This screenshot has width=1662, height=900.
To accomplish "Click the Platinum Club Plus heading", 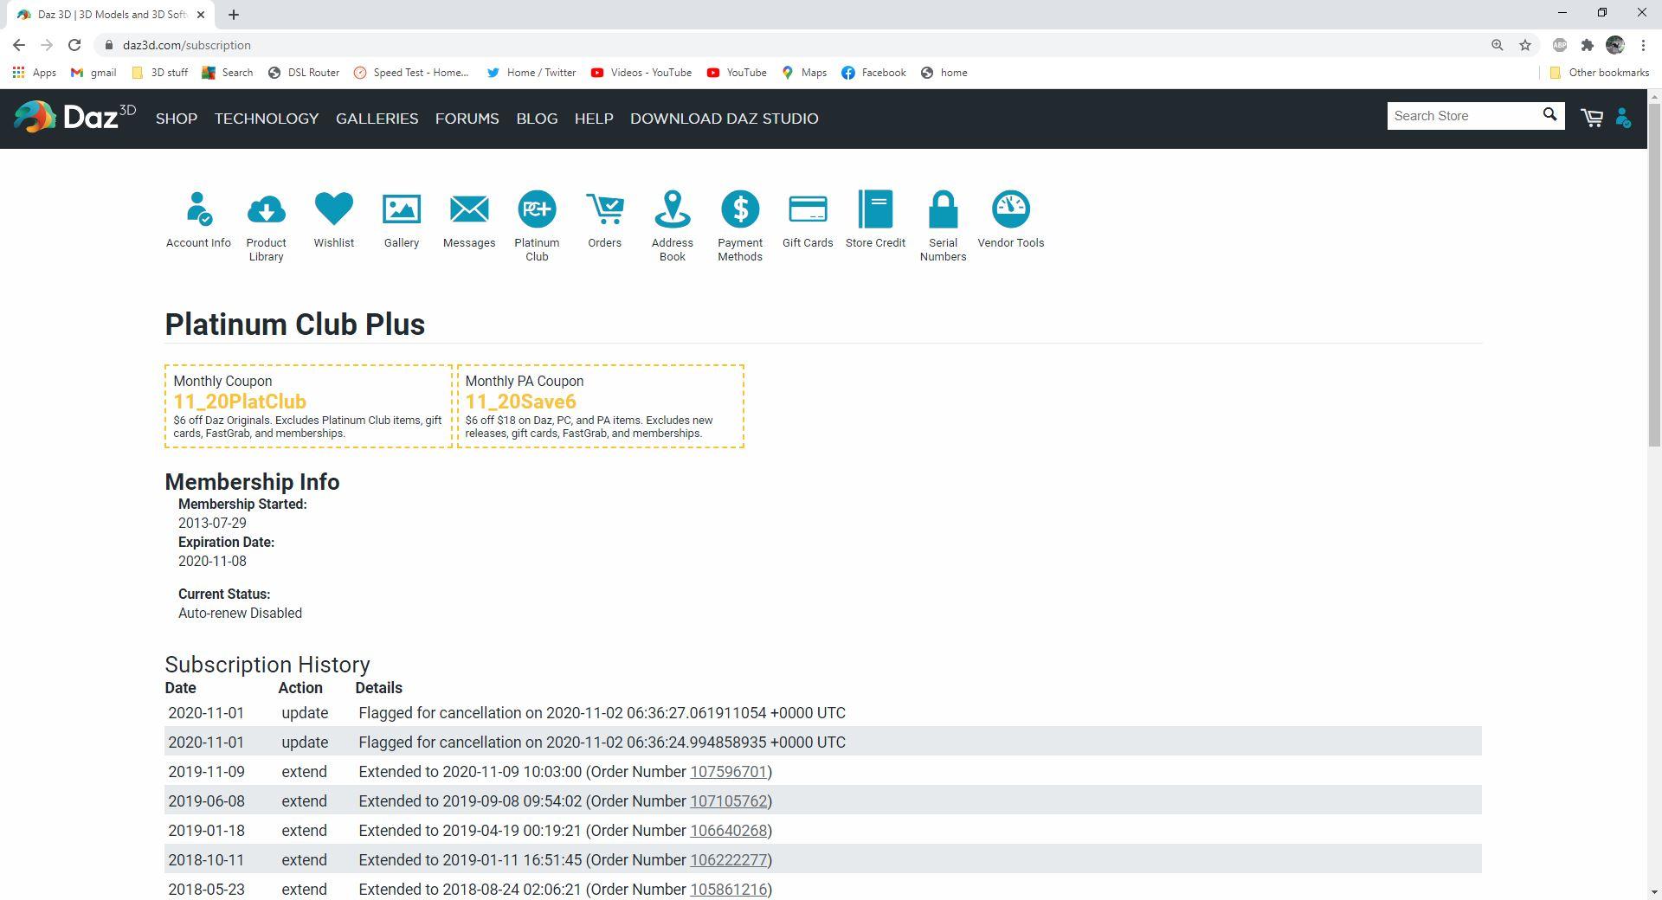I will 295,325.
